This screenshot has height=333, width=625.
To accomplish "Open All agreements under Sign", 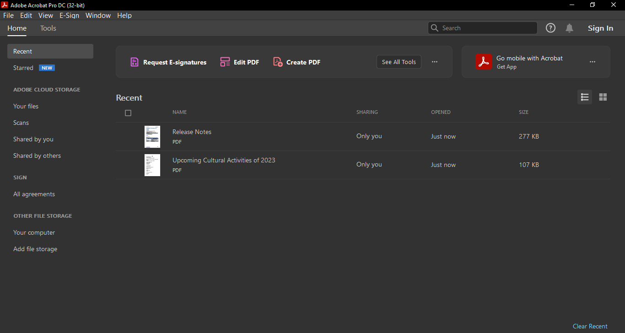I will [x=34, y=194].
